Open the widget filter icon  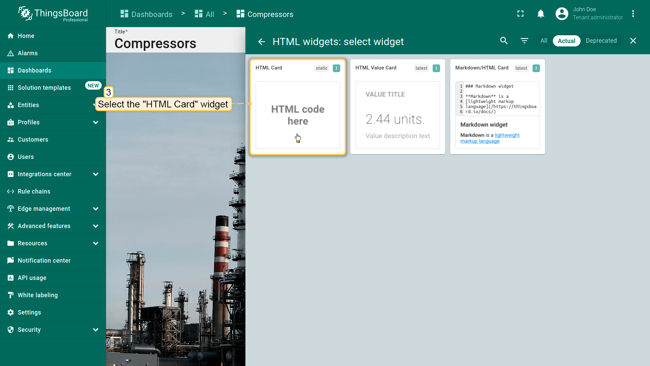click(524, 41)
